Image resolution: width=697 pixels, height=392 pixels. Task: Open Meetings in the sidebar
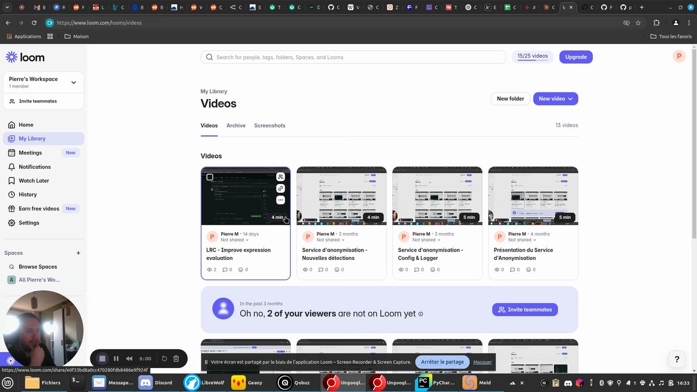pos(44,152)
